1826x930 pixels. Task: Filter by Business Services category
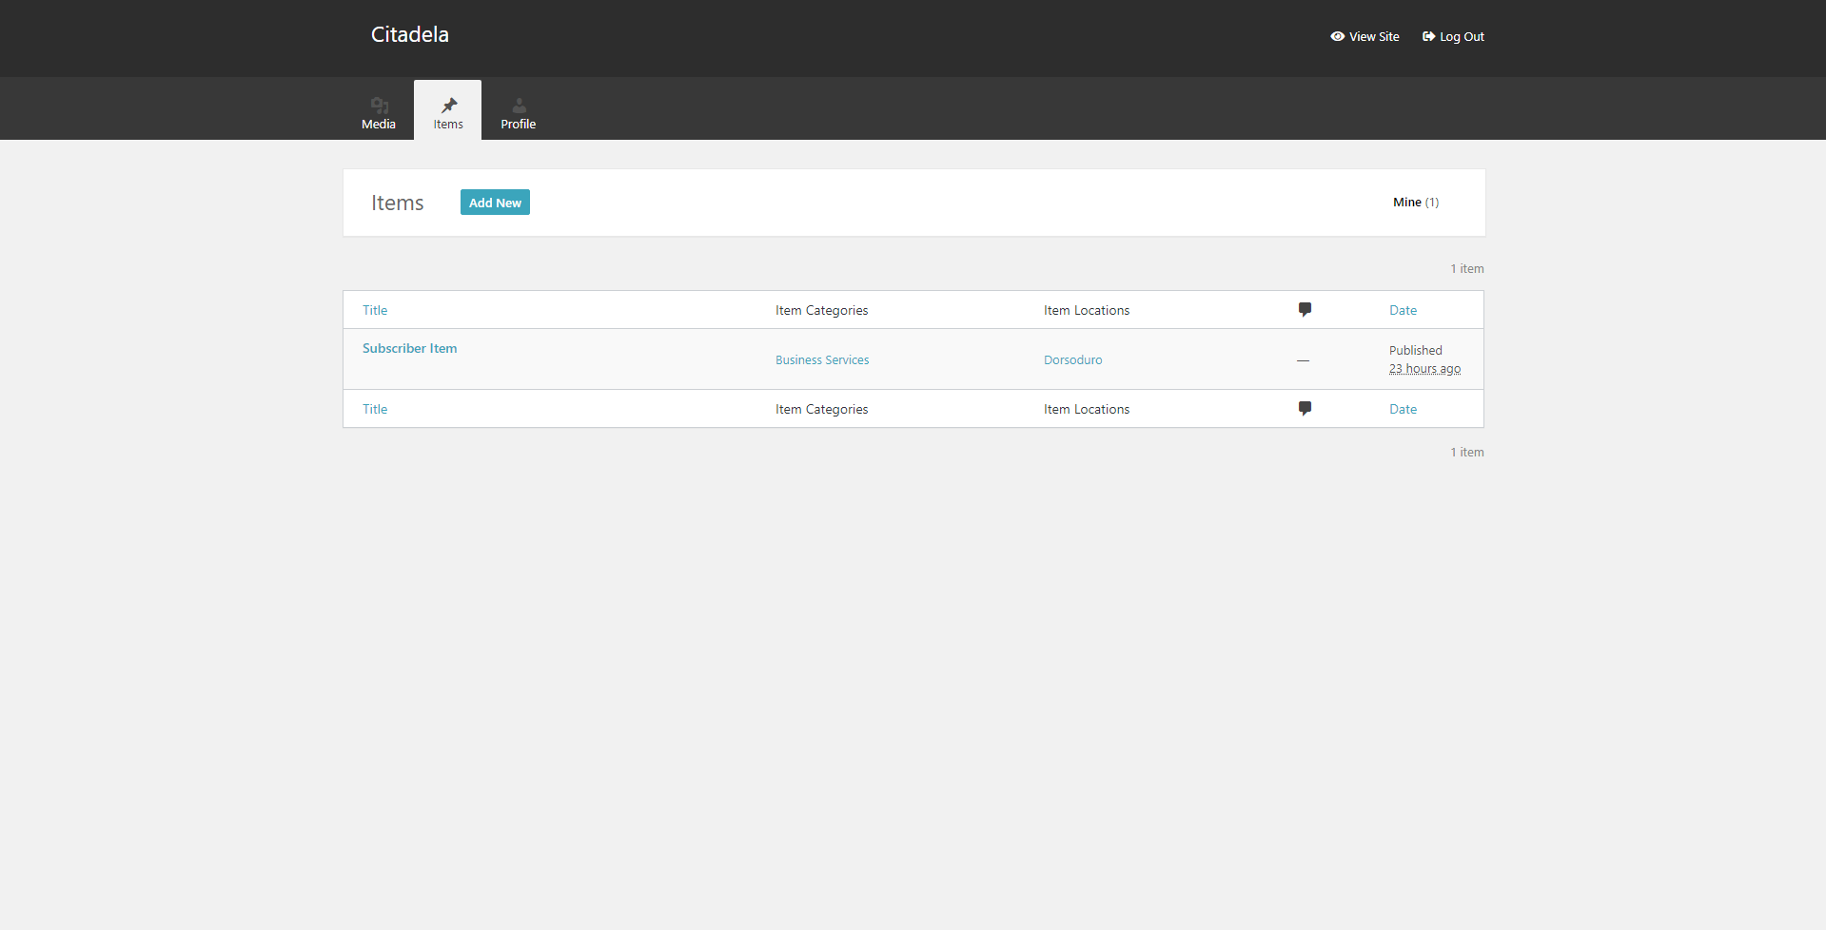(x=822, y=359)
